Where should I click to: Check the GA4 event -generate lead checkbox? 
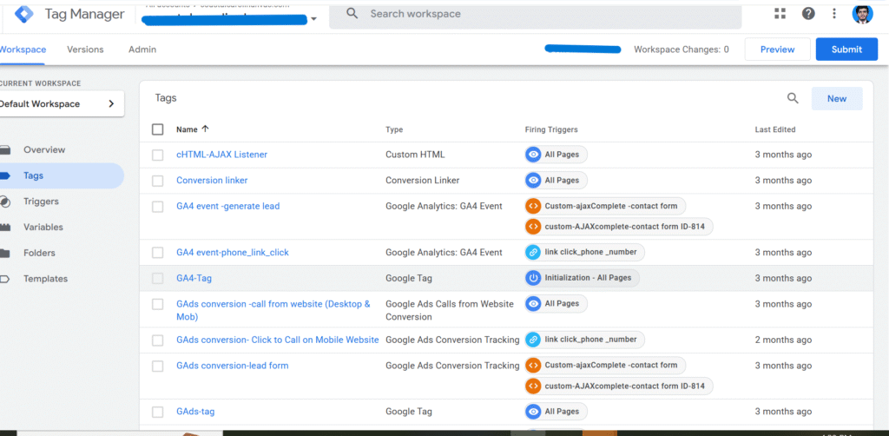(158, 207)
